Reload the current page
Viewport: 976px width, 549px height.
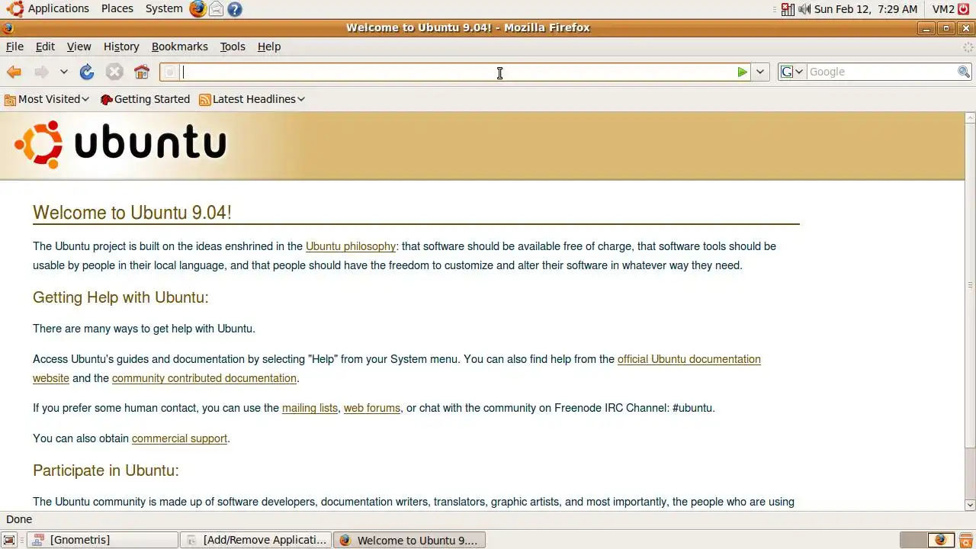87,72
